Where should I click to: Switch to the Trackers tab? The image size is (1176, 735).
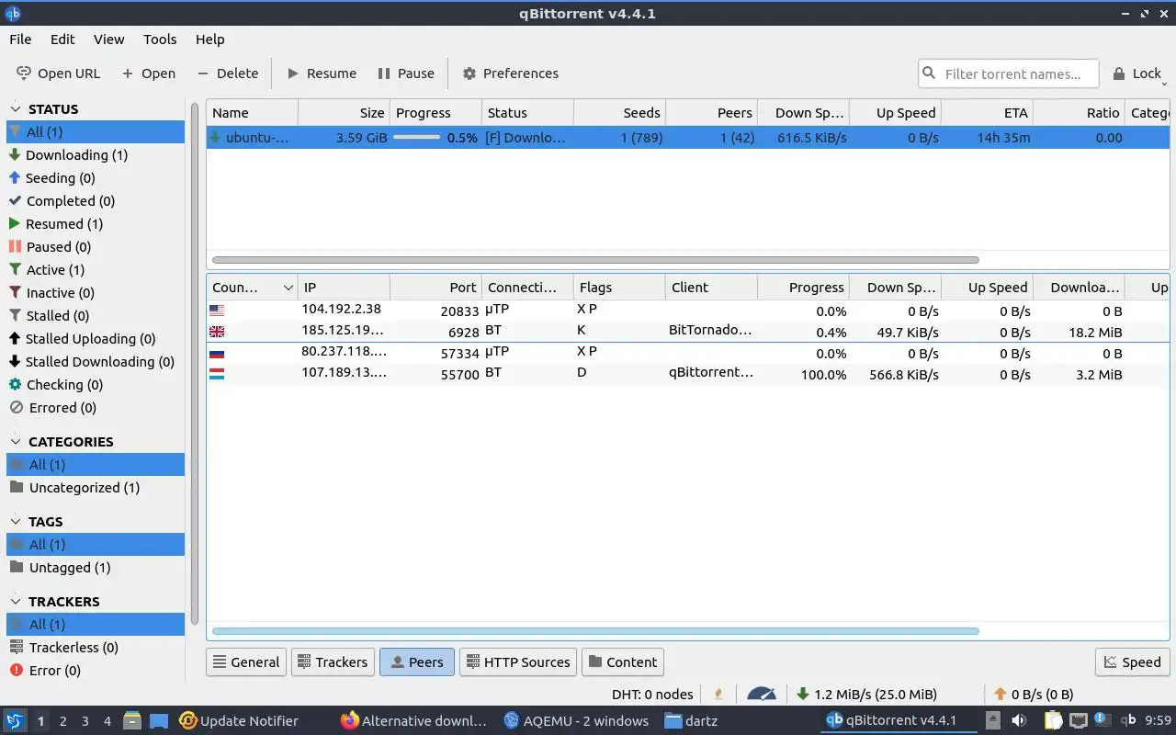(x=332, y=661)
